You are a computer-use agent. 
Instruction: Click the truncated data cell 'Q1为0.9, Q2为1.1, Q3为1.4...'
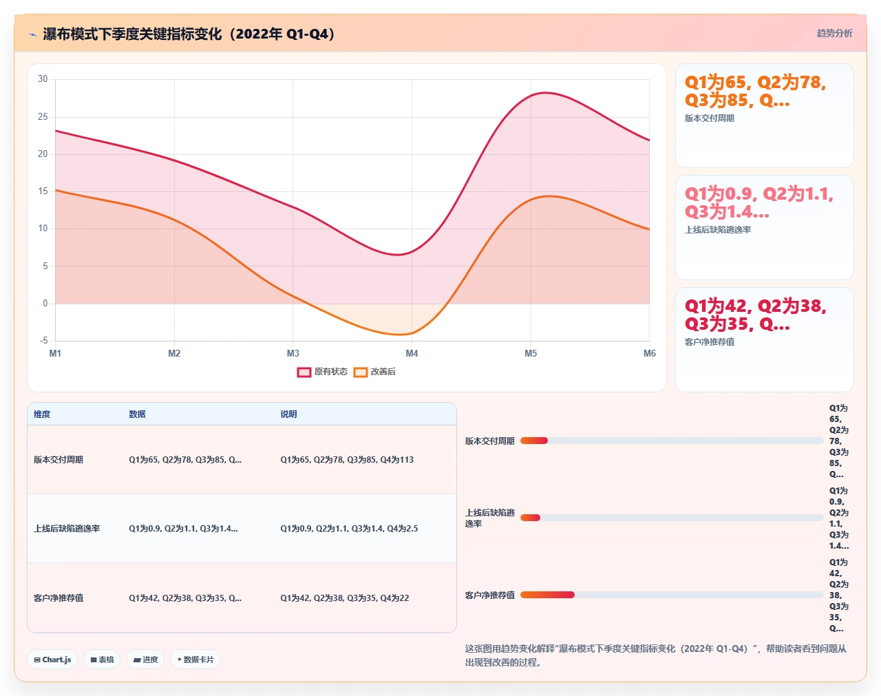[183, 529]
